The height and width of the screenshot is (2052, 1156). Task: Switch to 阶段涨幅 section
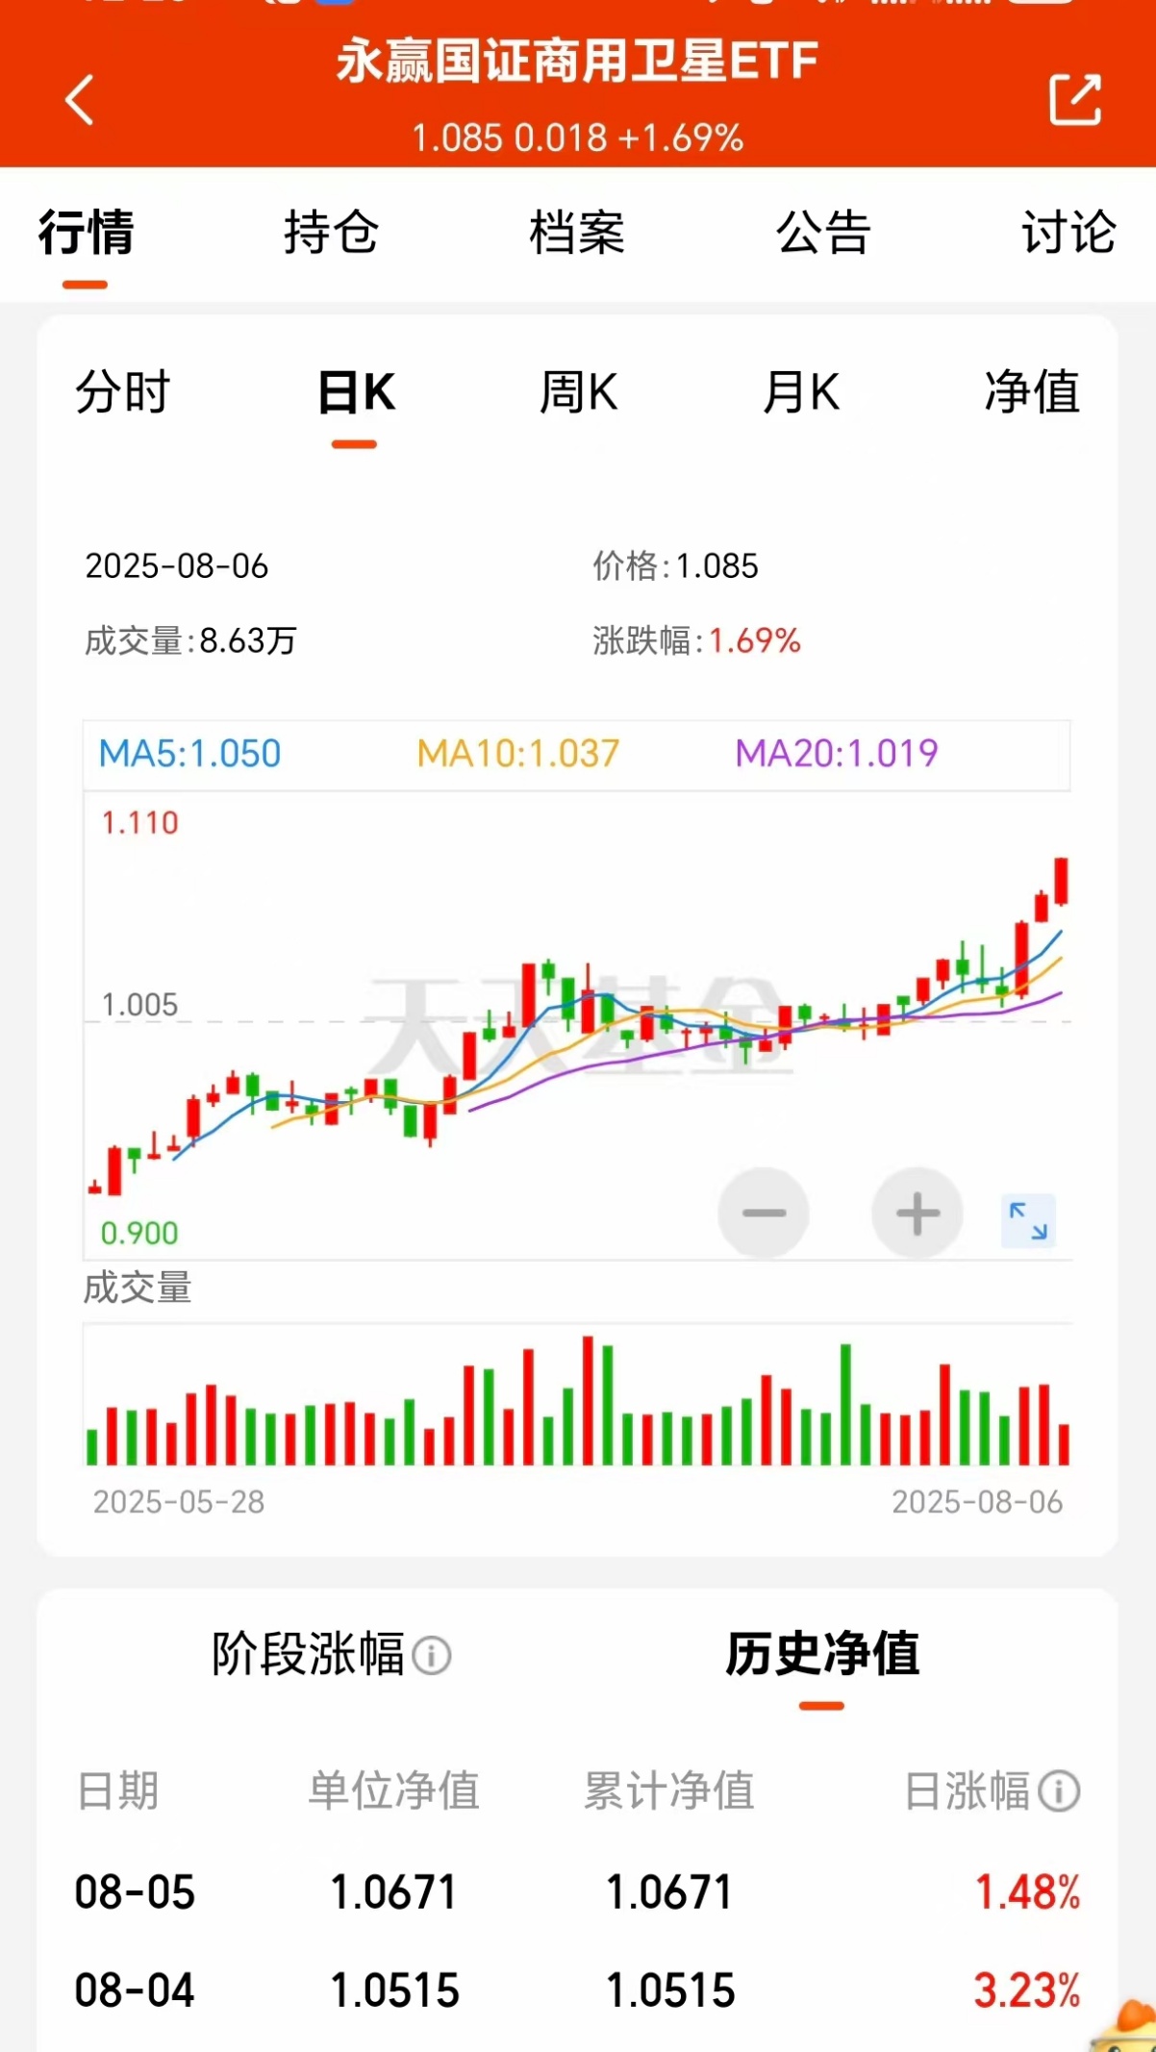click(308, 1655)
